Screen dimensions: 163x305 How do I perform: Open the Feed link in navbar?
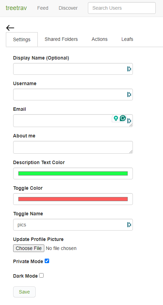(43, 8)
